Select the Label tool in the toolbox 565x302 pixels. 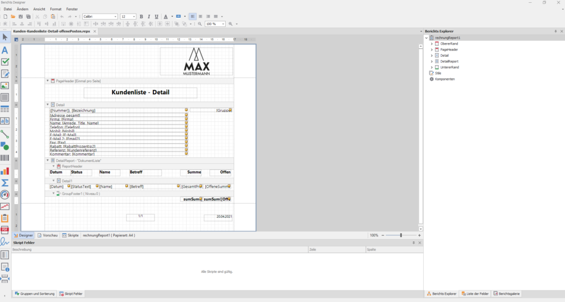tap(5, 50)
